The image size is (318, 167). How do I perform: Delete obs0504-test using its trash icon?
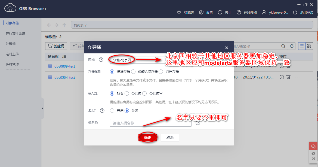(288, 77)
